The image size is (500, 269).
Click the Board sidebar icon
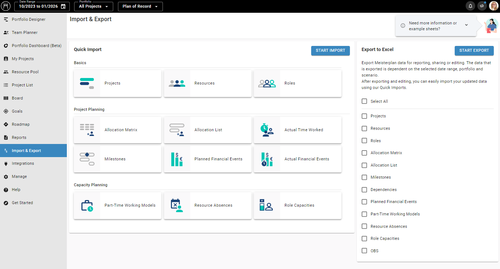tap(6, 98)
